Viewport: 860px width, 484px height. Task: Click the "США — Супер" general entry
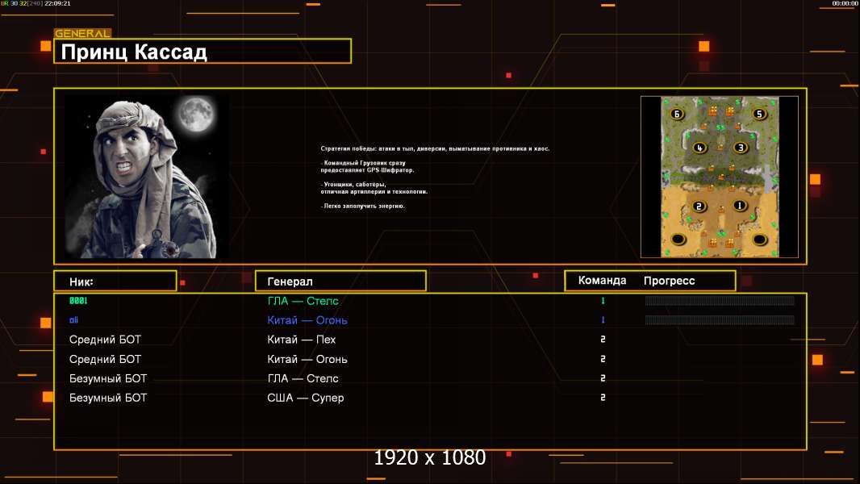[x=306, y=398]
